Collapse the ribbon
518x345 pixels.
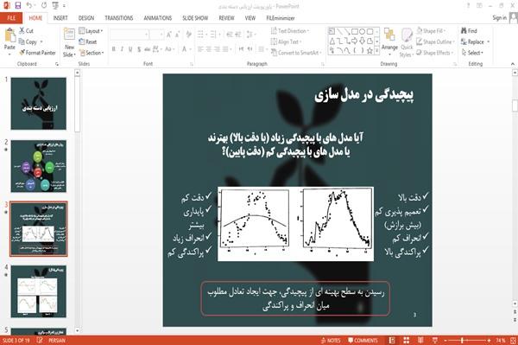513,64
